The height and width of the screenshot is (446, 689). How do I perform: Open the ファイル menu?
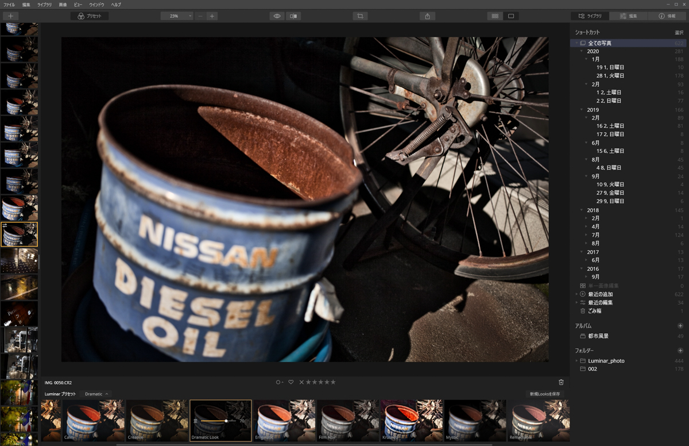[x=9, y=5]
